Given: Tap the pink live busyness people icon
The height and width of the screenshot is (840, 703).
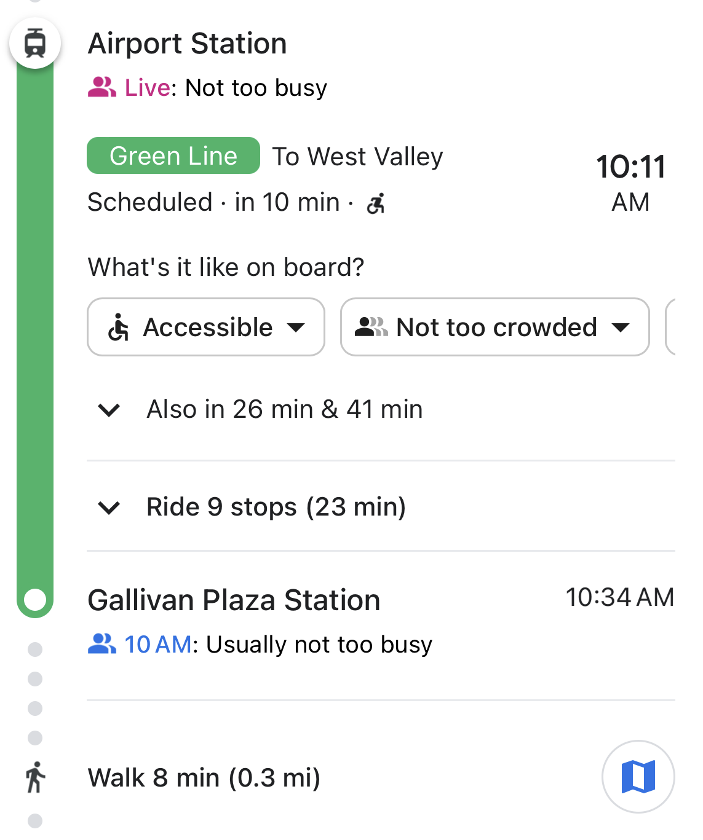Looking at the screenshot, I should [102, 87].
